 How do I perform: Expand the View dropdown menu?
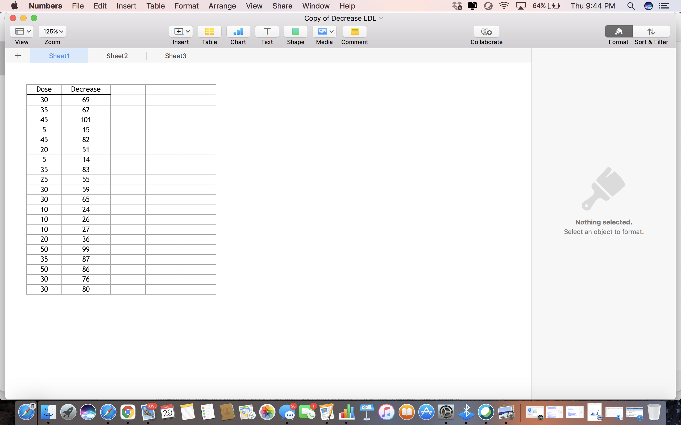point(22,32)
